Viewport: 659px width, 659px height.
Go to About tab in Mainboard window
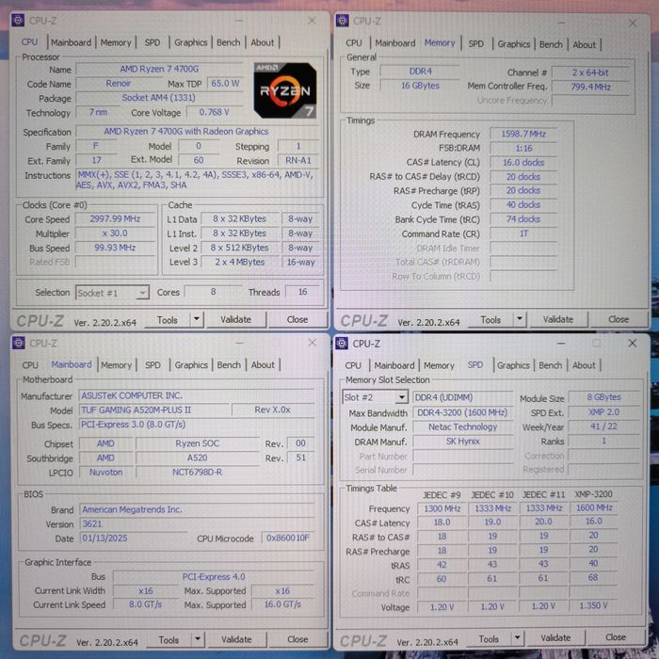pyautogui.click(x=263, y=365)
